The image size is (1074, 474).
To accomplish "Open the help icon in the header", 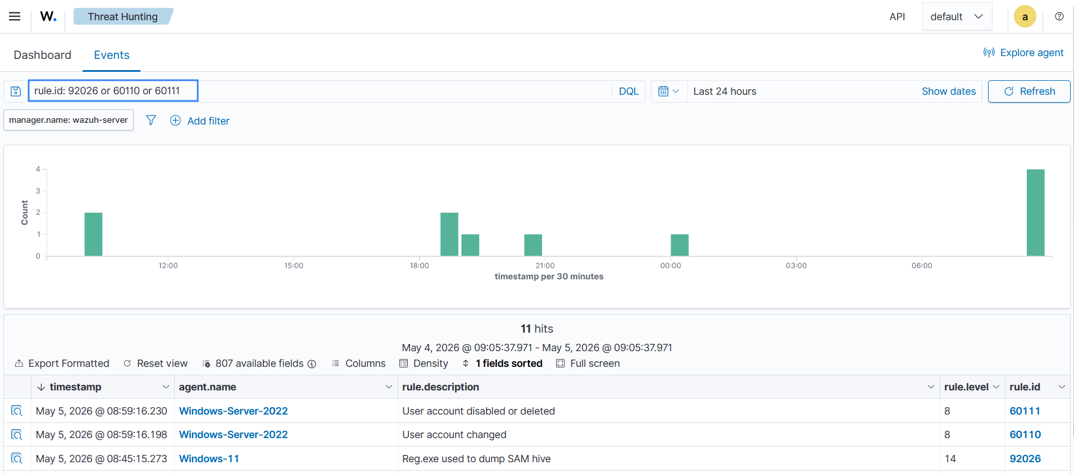I will click(1059, 16).
